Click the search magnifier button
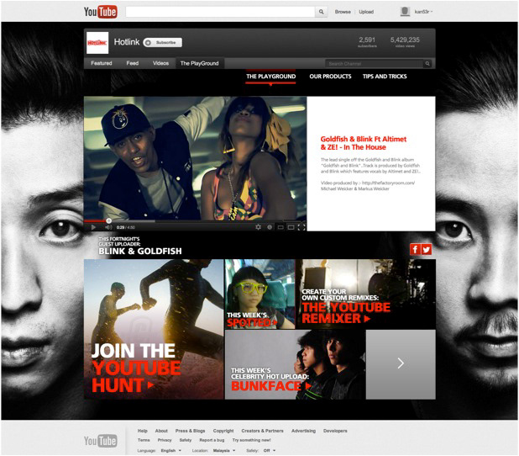The width and height of the screenshot is (519, 456). tap(321, 12)
